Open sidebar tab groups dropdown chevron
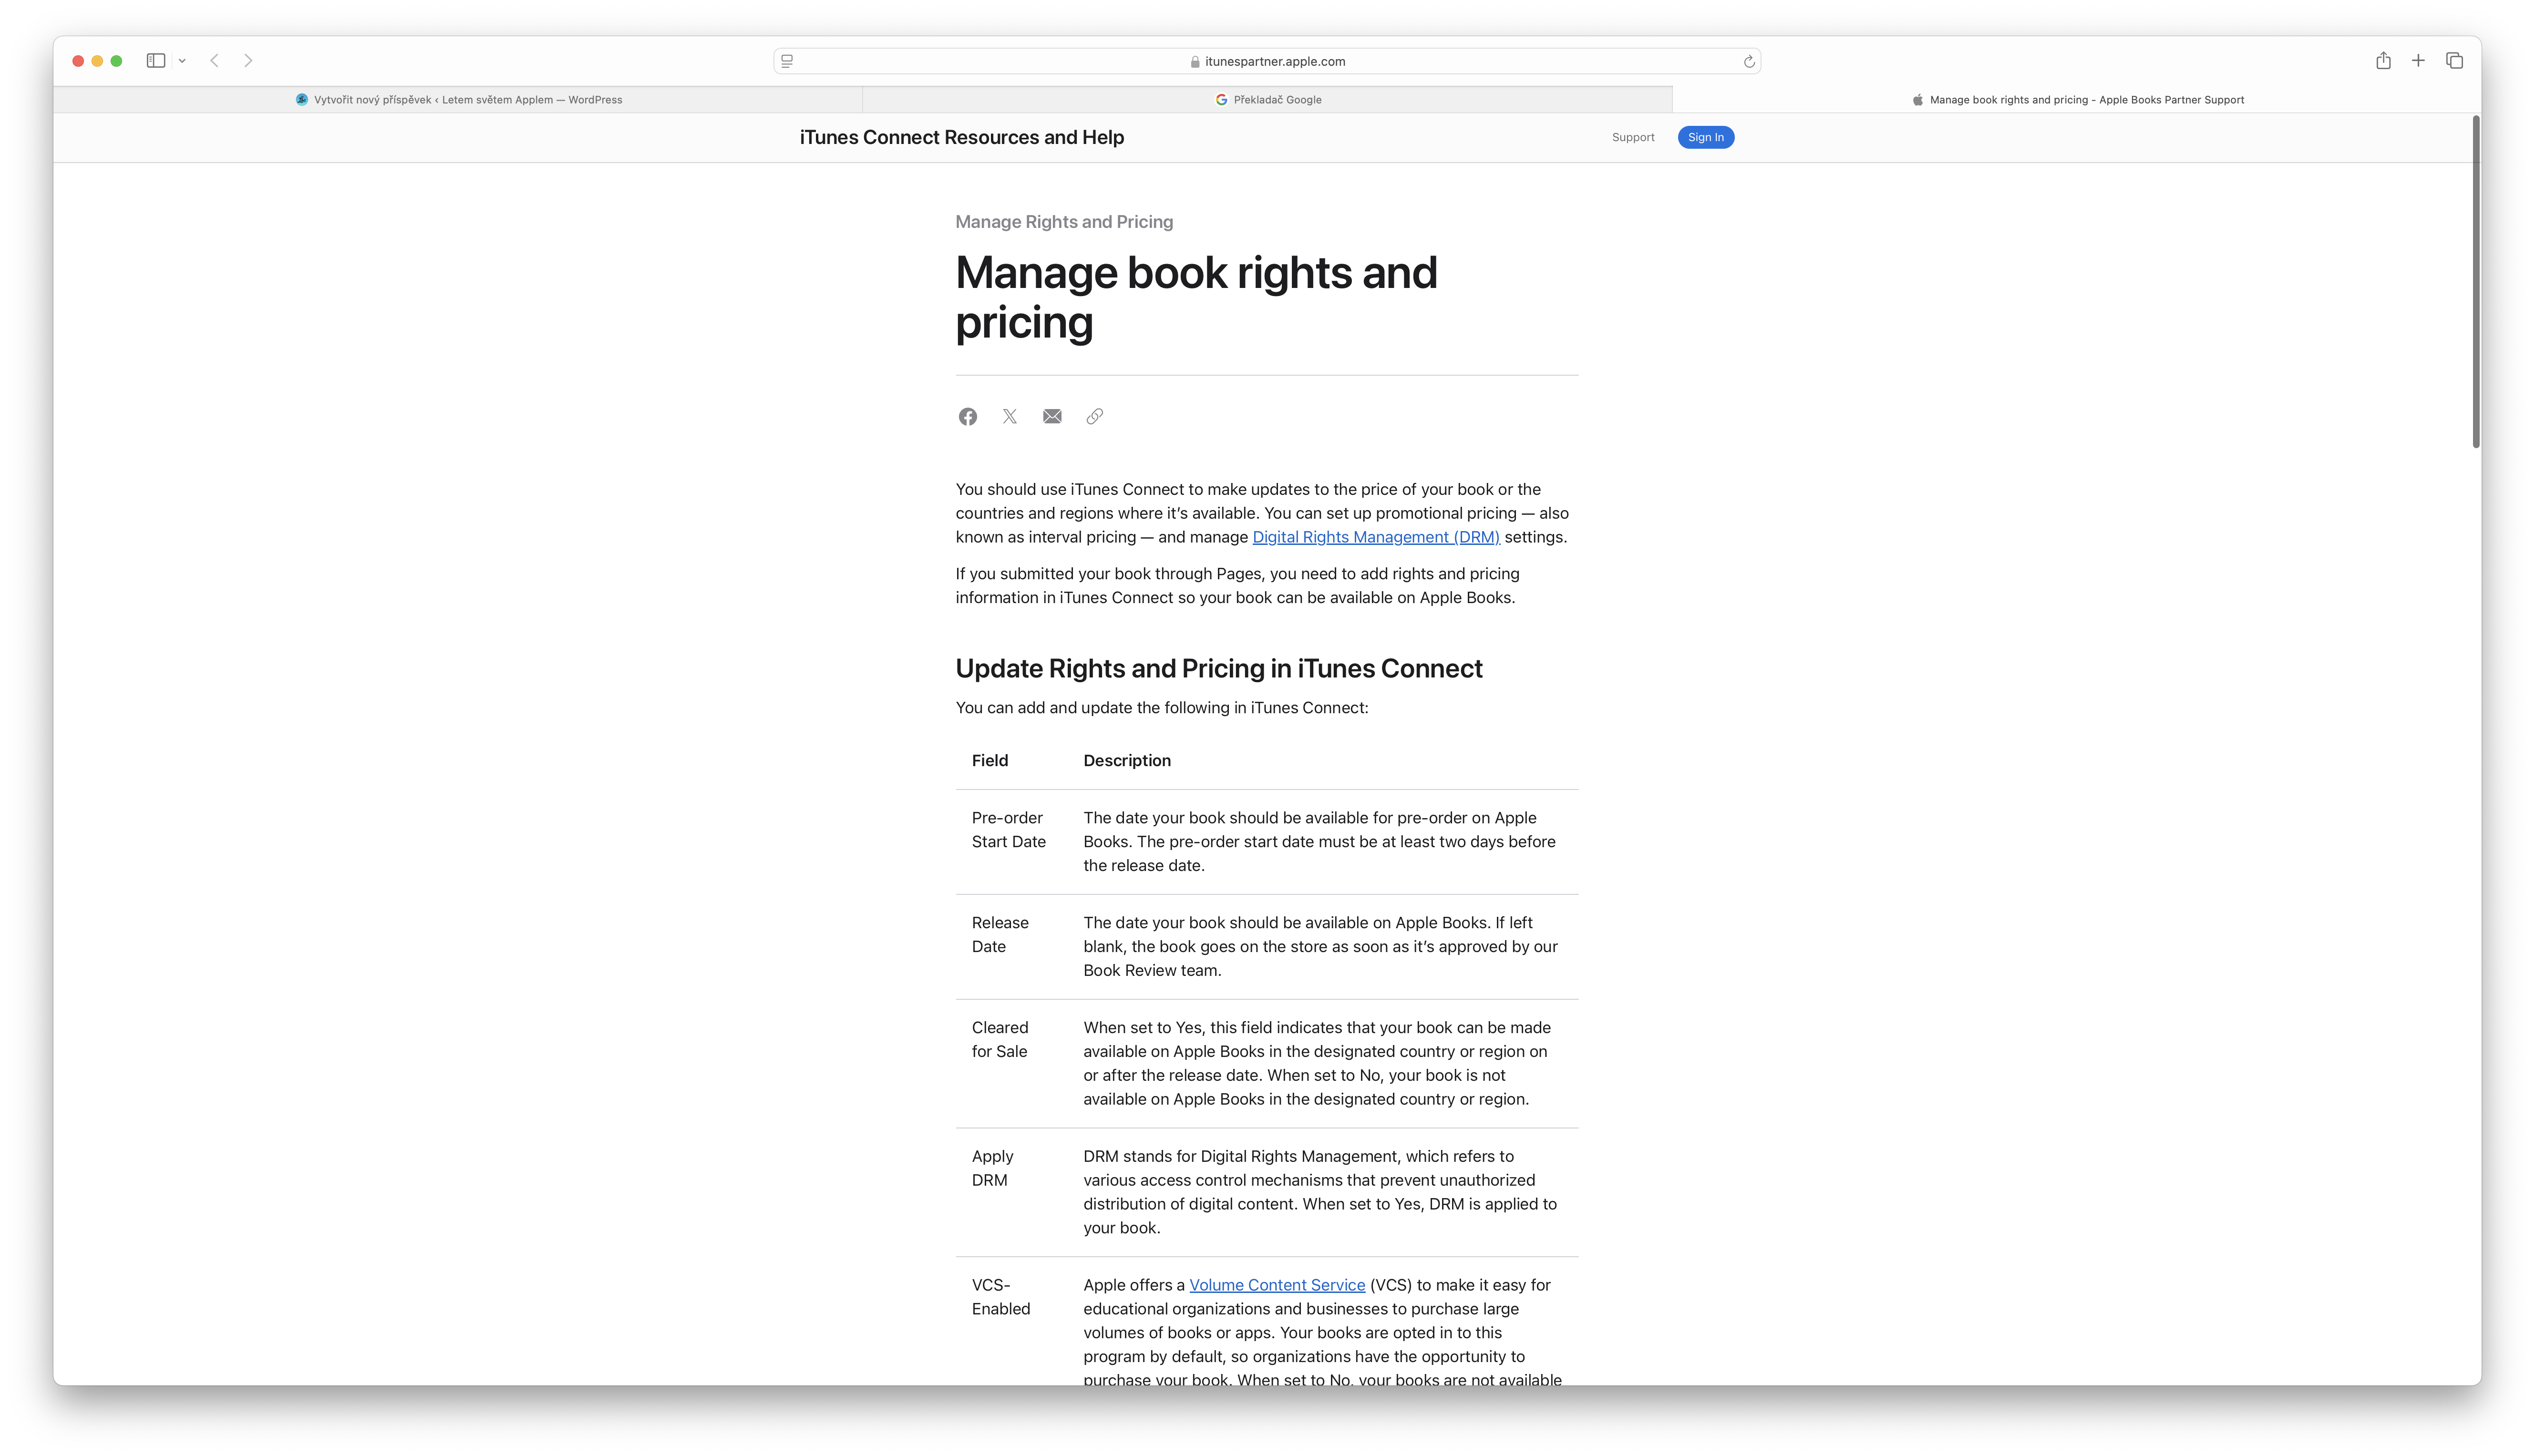 coord(182,61)
